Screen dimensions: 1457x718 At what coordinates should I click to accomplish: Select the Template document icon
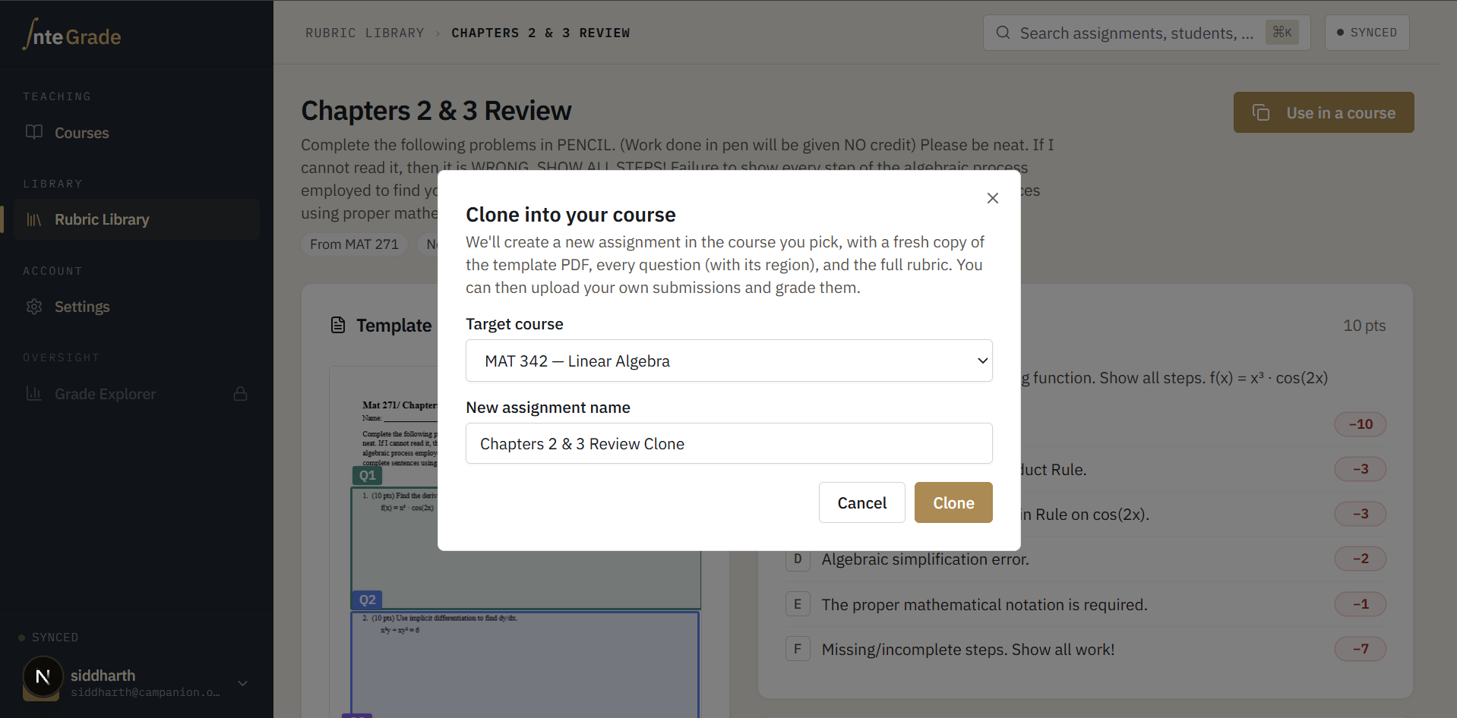pyautogui.click(x=338, y=325)
